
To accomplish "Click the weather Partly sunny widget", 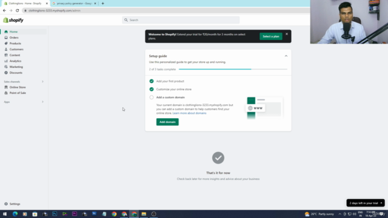I will pyautogui.click(x=319, y=214).
